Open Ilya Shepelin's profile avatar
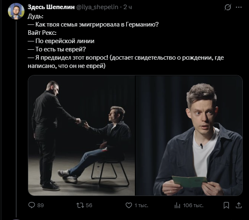Image resolution: width=249 pixels, height=220 pixels. click(x=16, y=11)
